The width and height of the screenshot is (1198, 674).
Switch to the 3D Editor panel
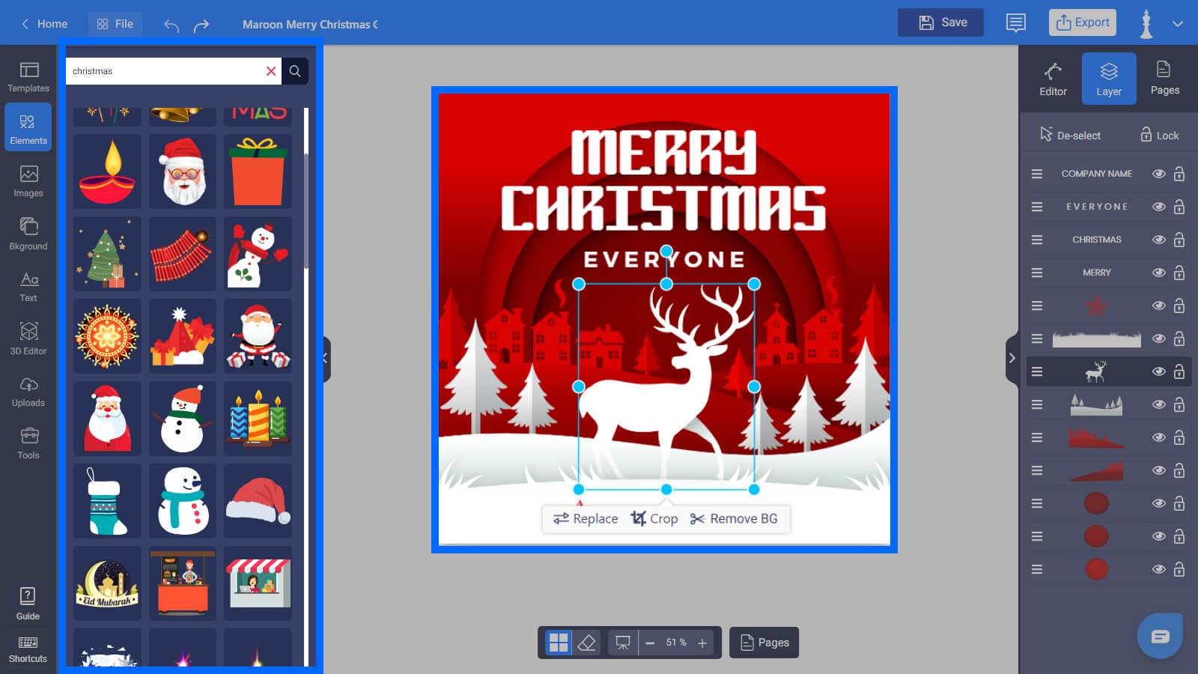28,338
